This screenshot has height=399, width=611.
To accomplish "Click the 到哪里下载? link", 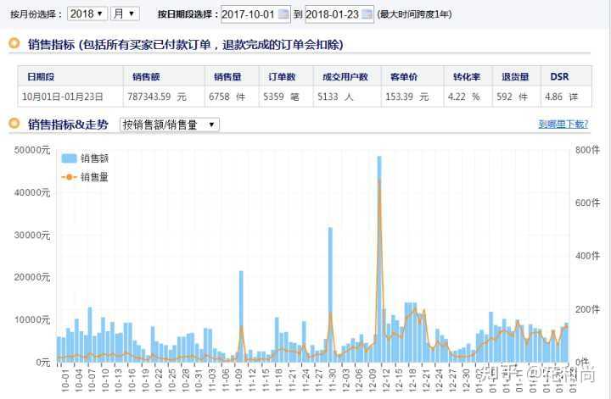I will [563, 125].
